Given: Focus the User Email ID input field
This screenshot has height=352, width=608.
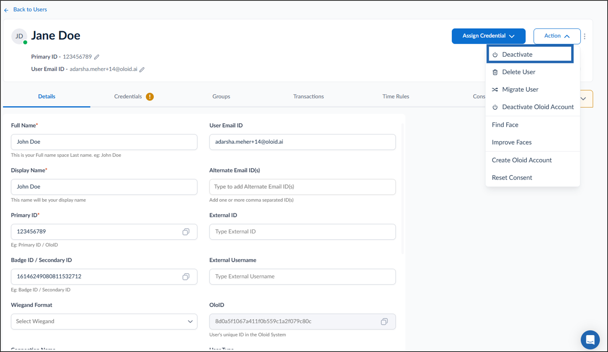Looking at the screenshot, I should (x=302, y=142).
